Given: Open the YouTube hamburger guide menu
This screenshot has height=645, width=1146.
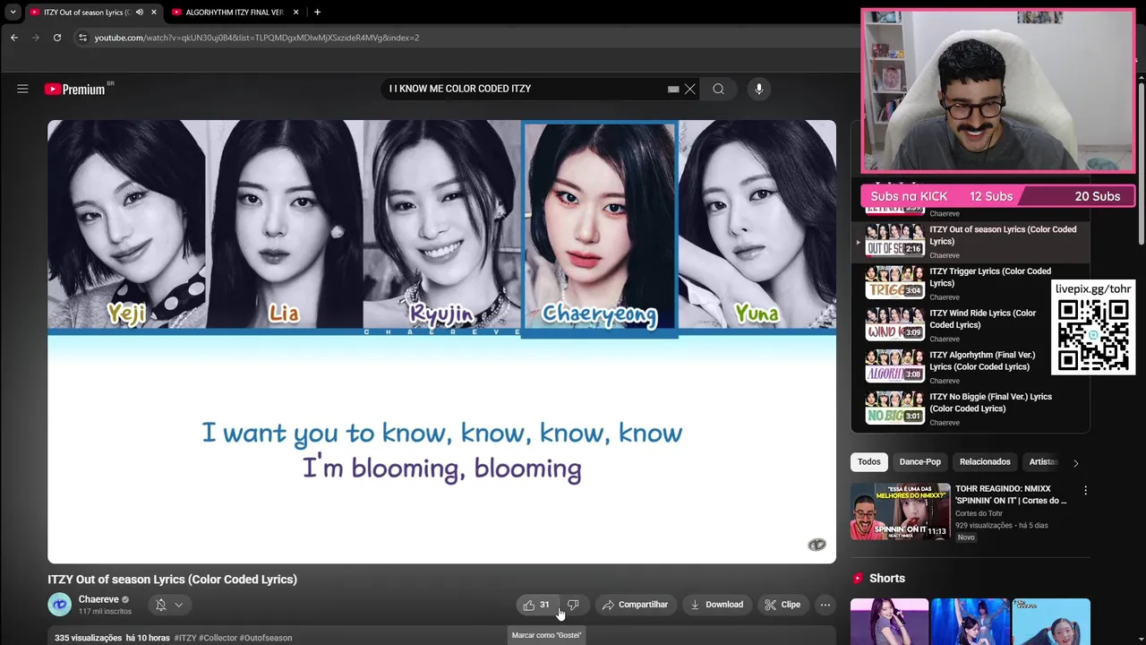Looking at the screenshot, I should coord(22,89).
